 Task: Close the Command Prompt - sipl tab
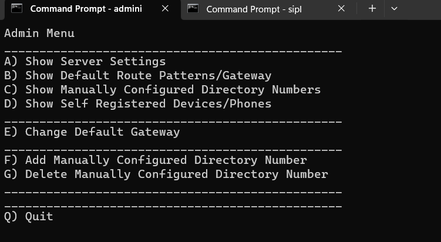pos(341,9)
